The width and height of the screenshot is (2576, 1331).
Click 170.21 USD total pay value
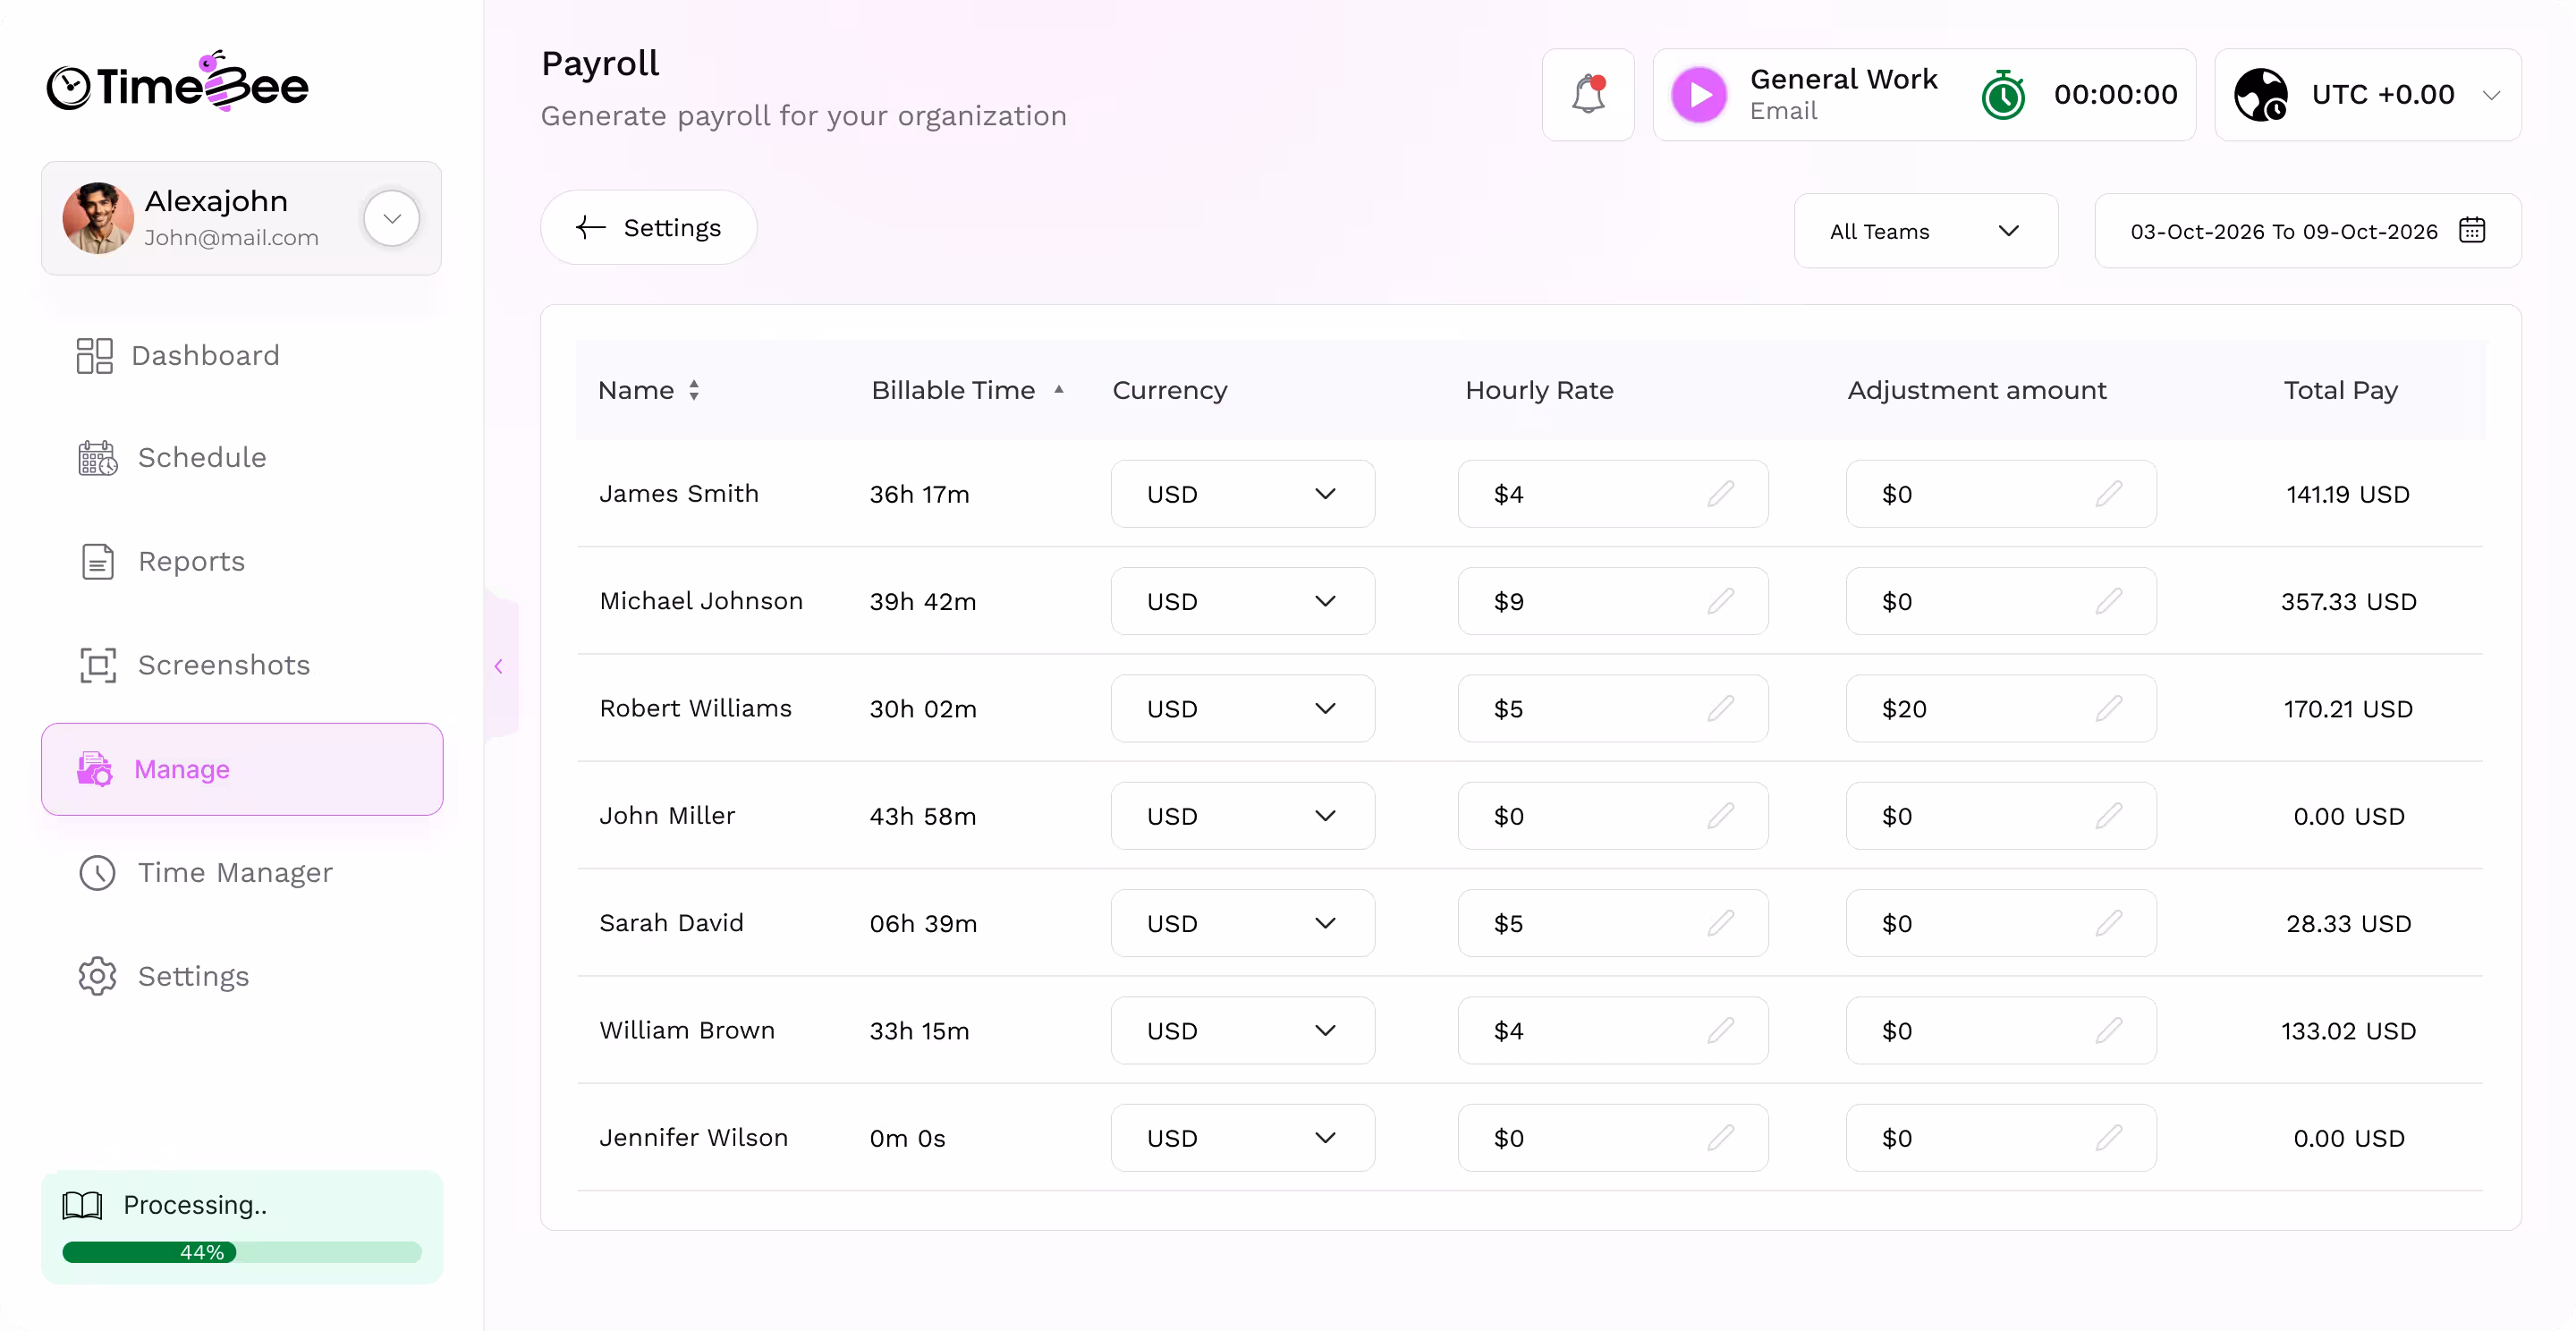tap(2348, 708)
